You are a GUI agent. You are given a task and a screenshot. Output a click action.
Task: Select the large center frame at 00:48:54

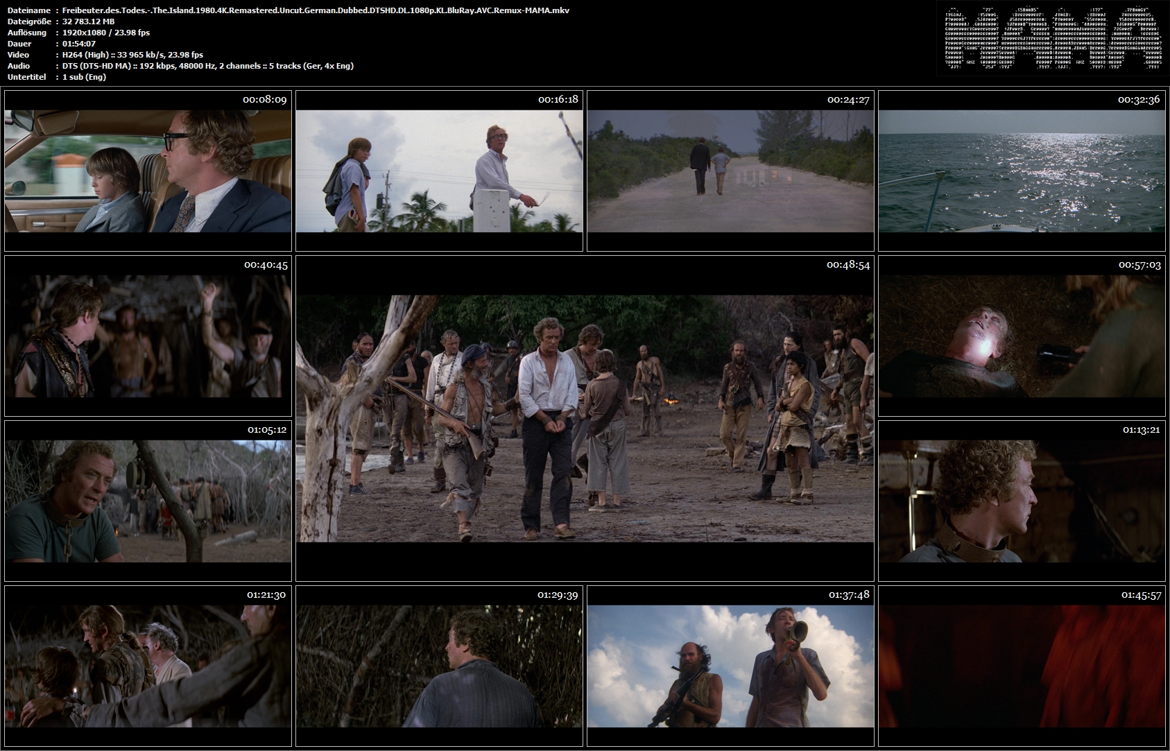tap(585, 418)
